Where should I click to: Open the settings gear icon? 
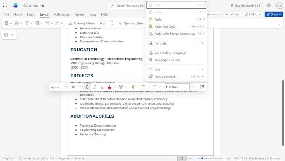[269, 5]
